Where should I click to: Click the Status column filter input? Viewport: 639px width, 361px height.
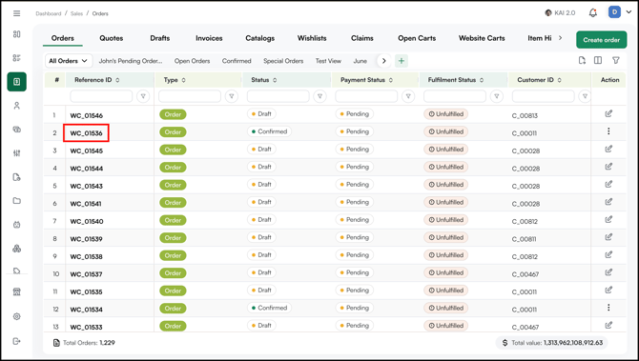pos(278,96)
